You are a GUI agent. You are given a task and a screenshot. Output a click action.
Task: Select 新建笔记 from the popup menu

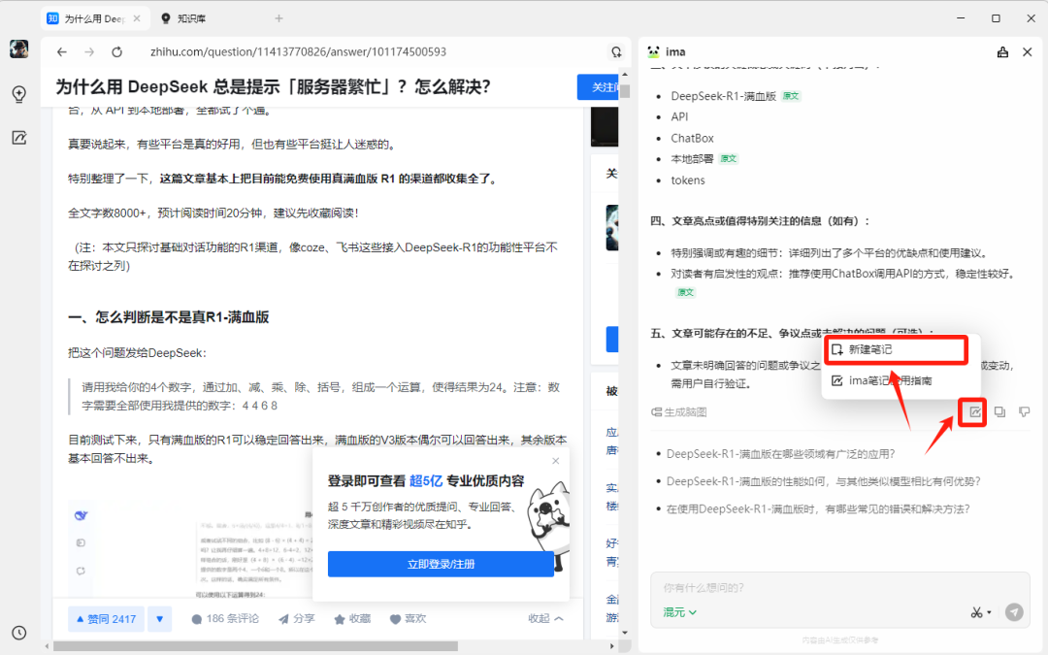tap(896, 349)
